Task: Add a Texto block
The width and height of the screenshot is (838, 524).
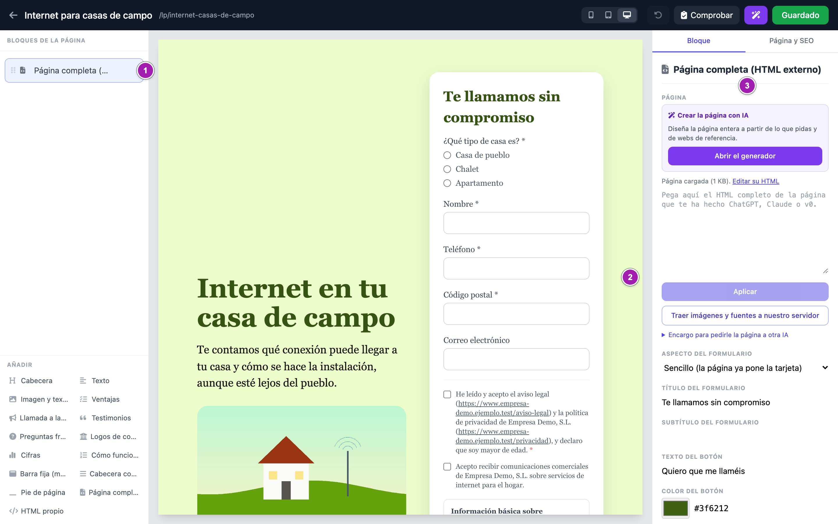Action: [x=109, y=380]
